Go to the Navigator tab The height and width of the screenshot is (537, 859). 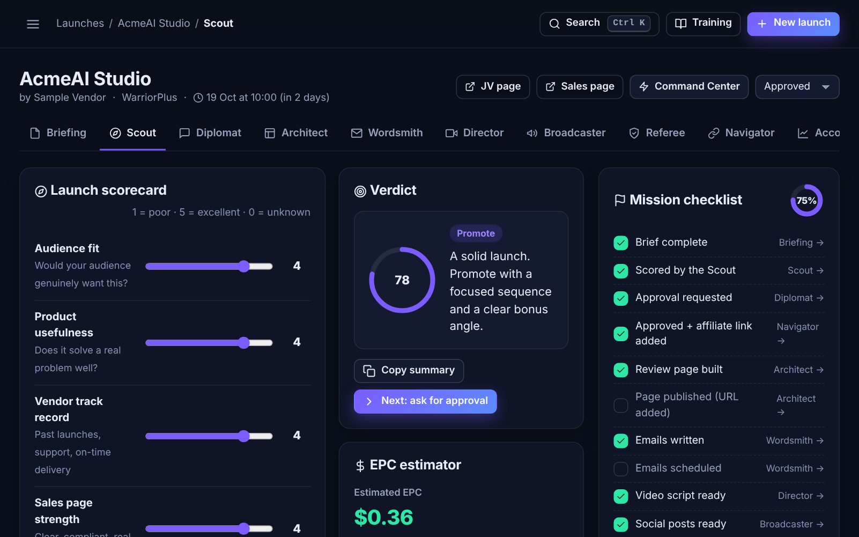tap(741, 133)
